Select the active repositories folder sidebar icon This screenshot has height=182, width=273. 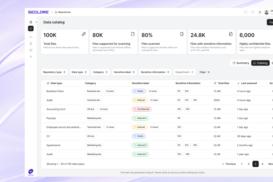click(31, 29)
